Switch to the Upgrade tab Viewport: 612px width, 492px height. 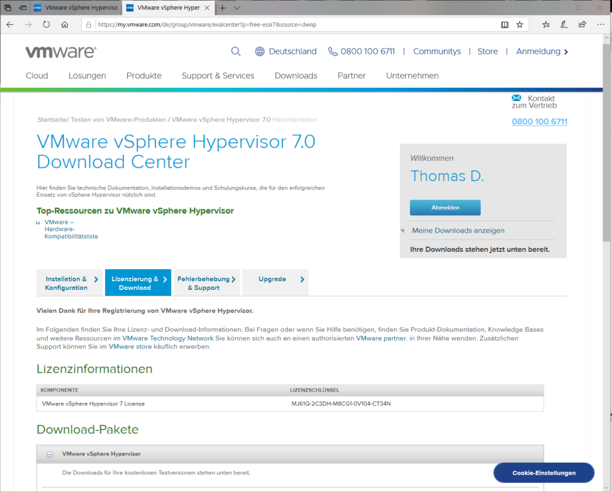(x=276, y=283)
